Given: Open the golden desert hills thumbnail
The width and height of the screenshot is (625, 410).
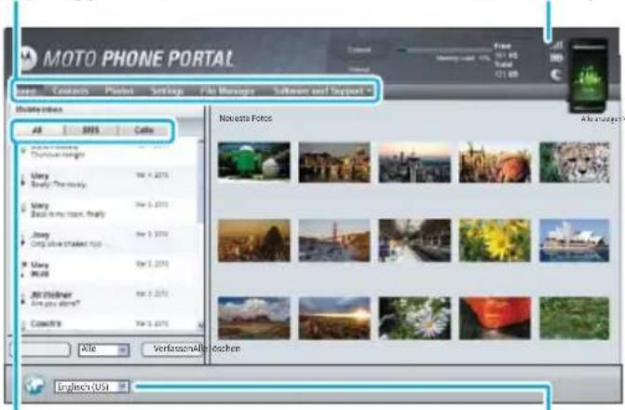Looking at the screenshot, I should [x=254, y=240].
